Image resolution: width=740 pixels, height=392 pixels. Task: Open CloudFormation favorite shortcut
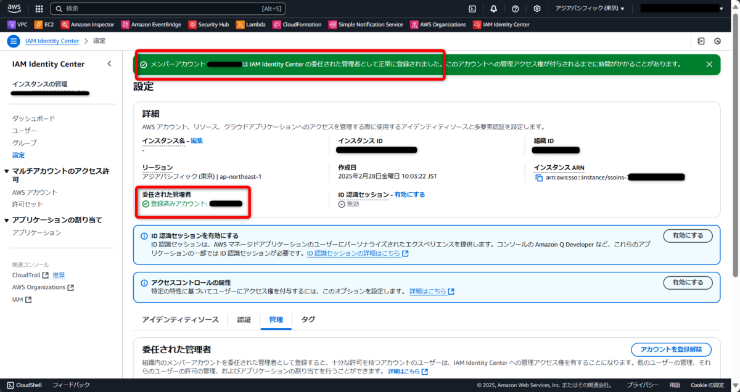pos(297,25)
